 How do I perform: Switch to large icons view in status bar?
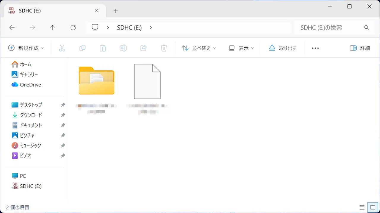pos(373,207)
